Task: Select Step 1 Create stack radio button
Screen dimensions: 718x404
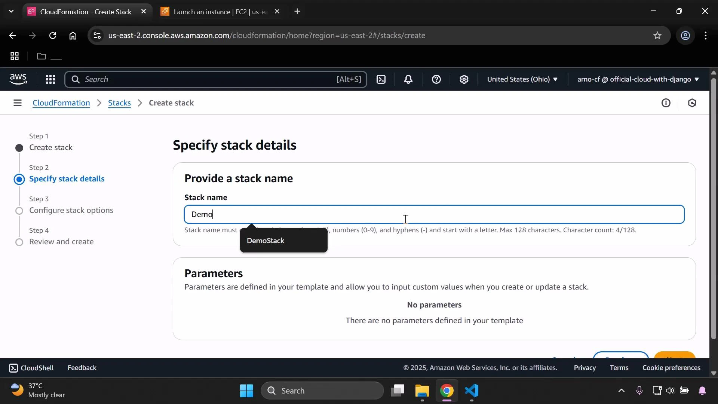Action: (x=19, y=148)
